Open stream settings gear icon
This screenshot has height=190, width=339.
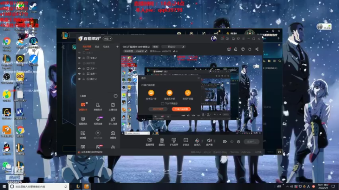click(239, 141)
